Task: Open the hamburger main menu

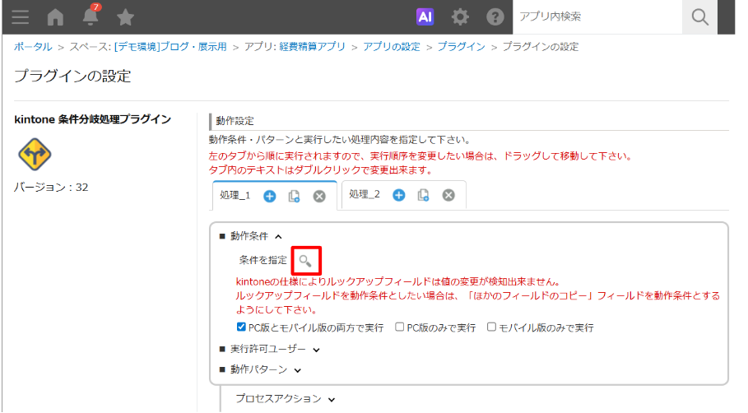Action: (21, 17)
